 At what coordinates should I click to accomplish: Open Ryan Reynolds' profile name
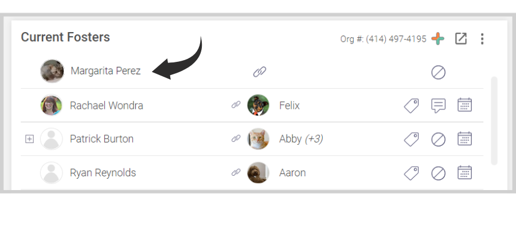[103, 172]
